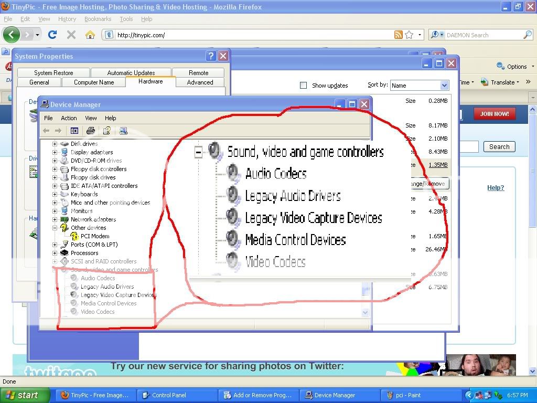This screenshot has width=537, height=403.
Task: Click the Network adapters device icon
Action: [x=65, y=219]
